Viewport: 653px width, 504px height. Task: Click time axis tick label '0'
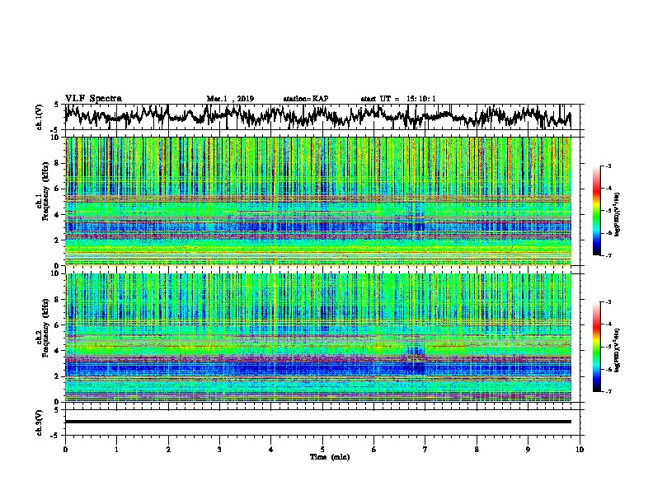pyautogui.click(x=65, y=450)
